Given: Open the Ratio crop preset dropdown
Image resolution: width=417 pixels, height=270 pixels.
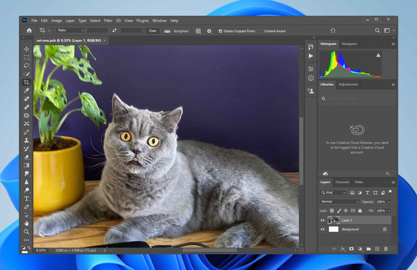Looking at the screenshot, I should click(x=70, y=30).
